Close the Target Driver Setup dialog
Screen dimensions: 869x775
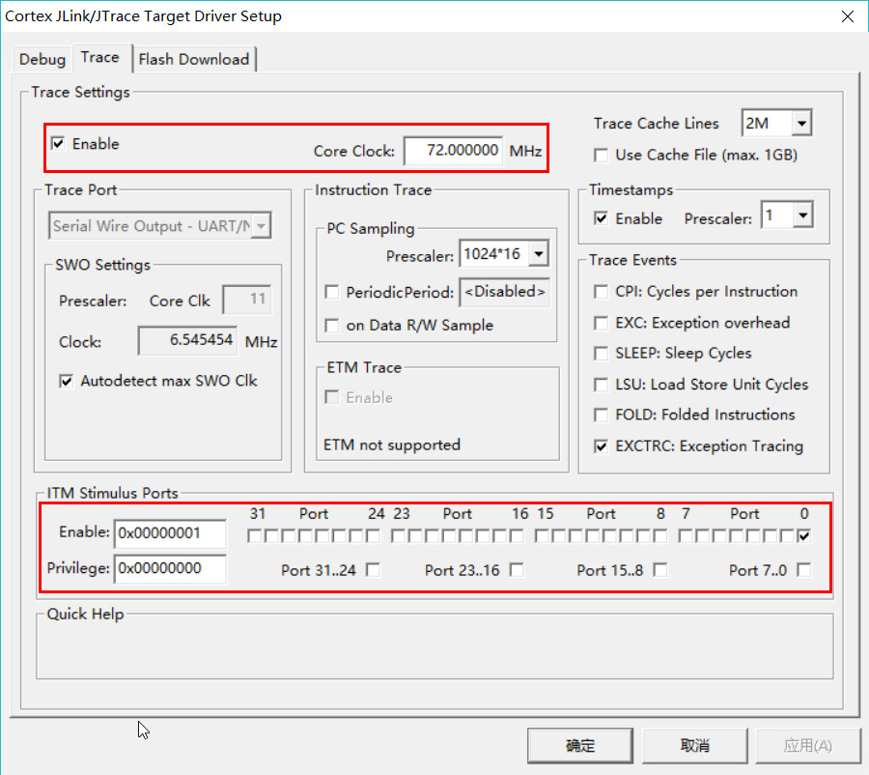point(848,16)
